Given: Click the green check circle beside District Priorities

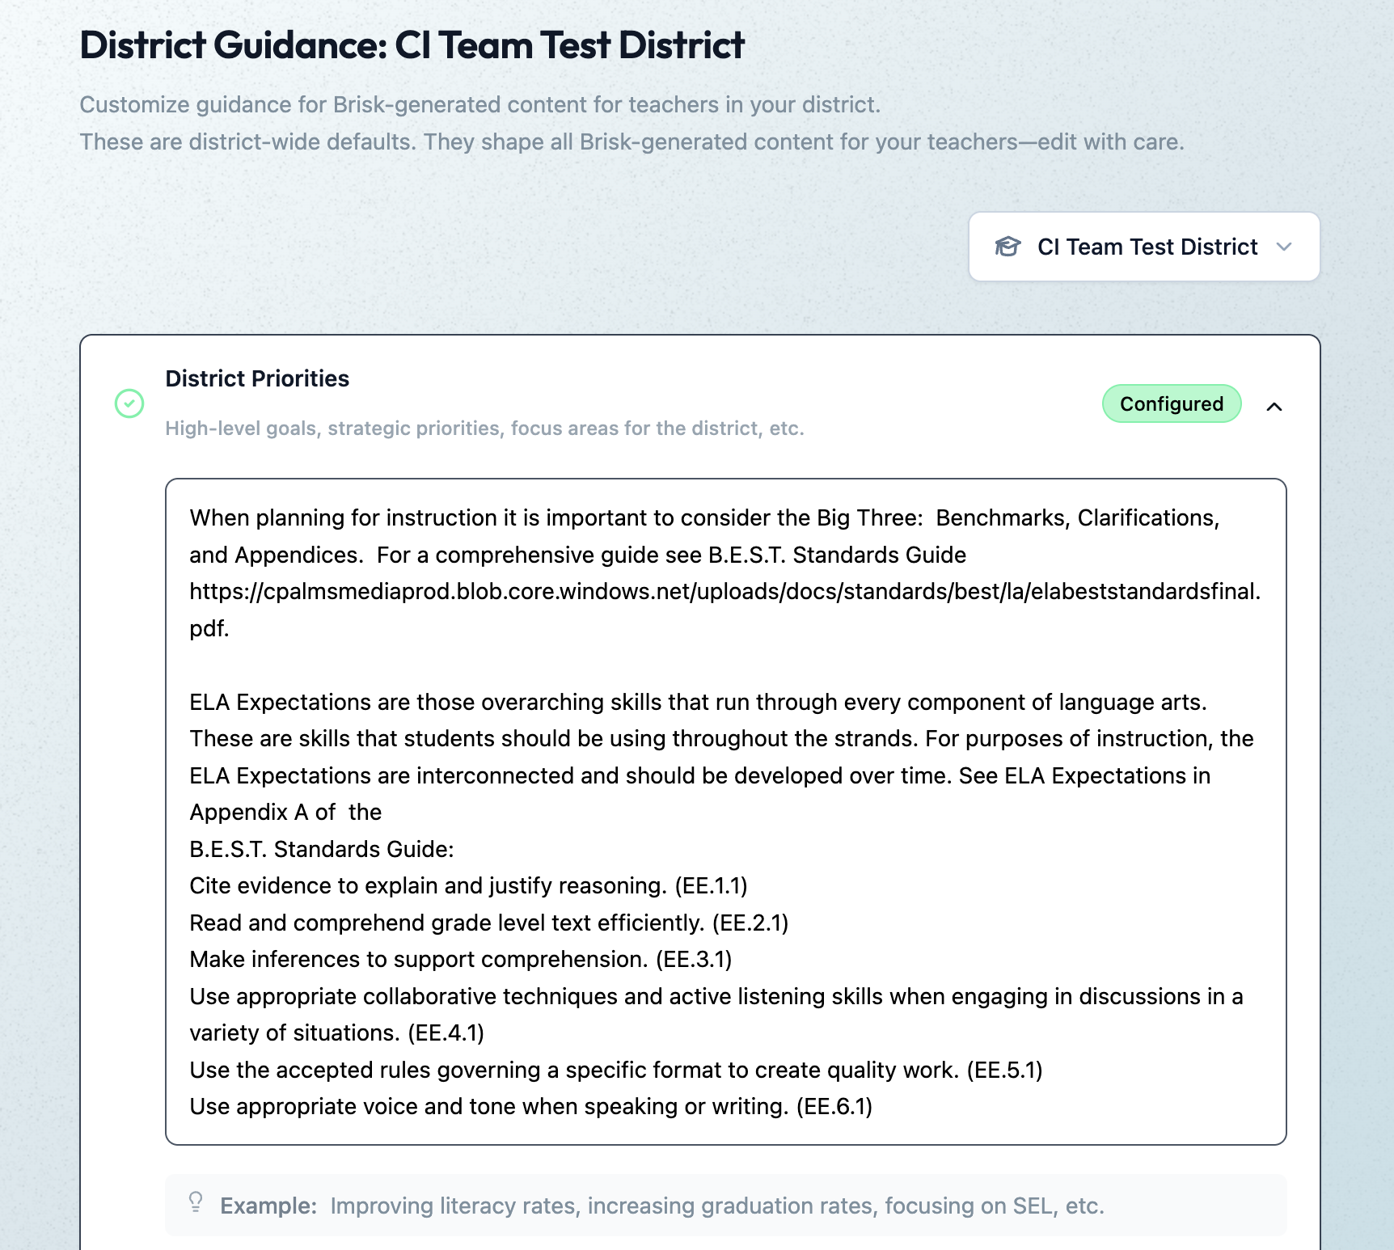Looking at the screenshot, I should pyautogui.click(x=129, y=403).
